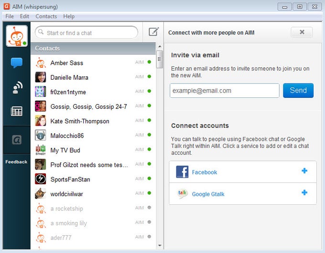
Task: Click Prof Gilzot's avatar picture
Action: tap(41, 164)
